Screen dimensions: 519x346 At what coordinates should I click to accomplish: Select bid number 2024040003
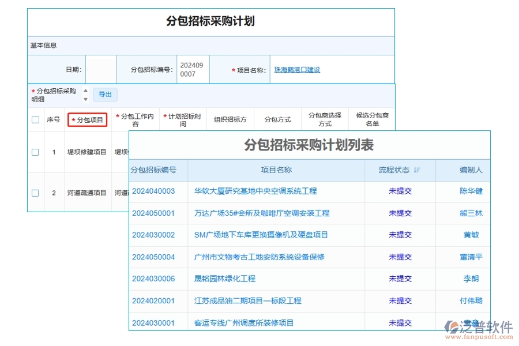(x=154, y=191)
